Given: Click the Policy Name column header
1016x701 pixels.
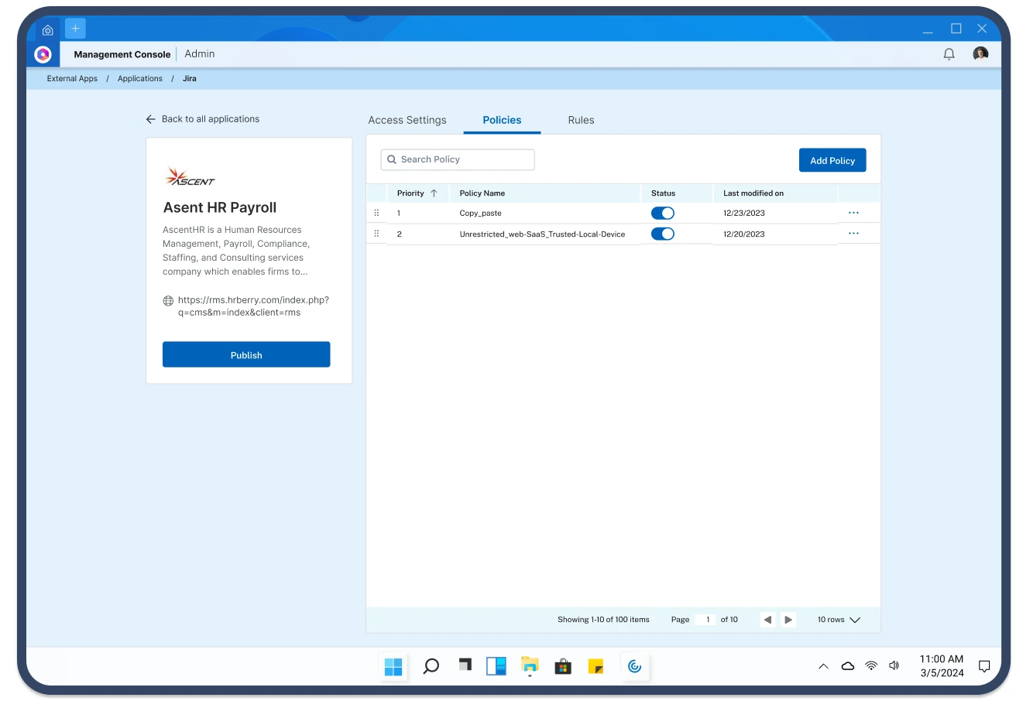Looking at the screenshot, I should tap(482, 193).
